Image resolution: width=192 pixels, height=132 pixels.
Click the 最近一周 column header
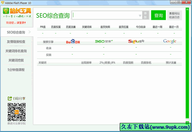pos(158,27)
